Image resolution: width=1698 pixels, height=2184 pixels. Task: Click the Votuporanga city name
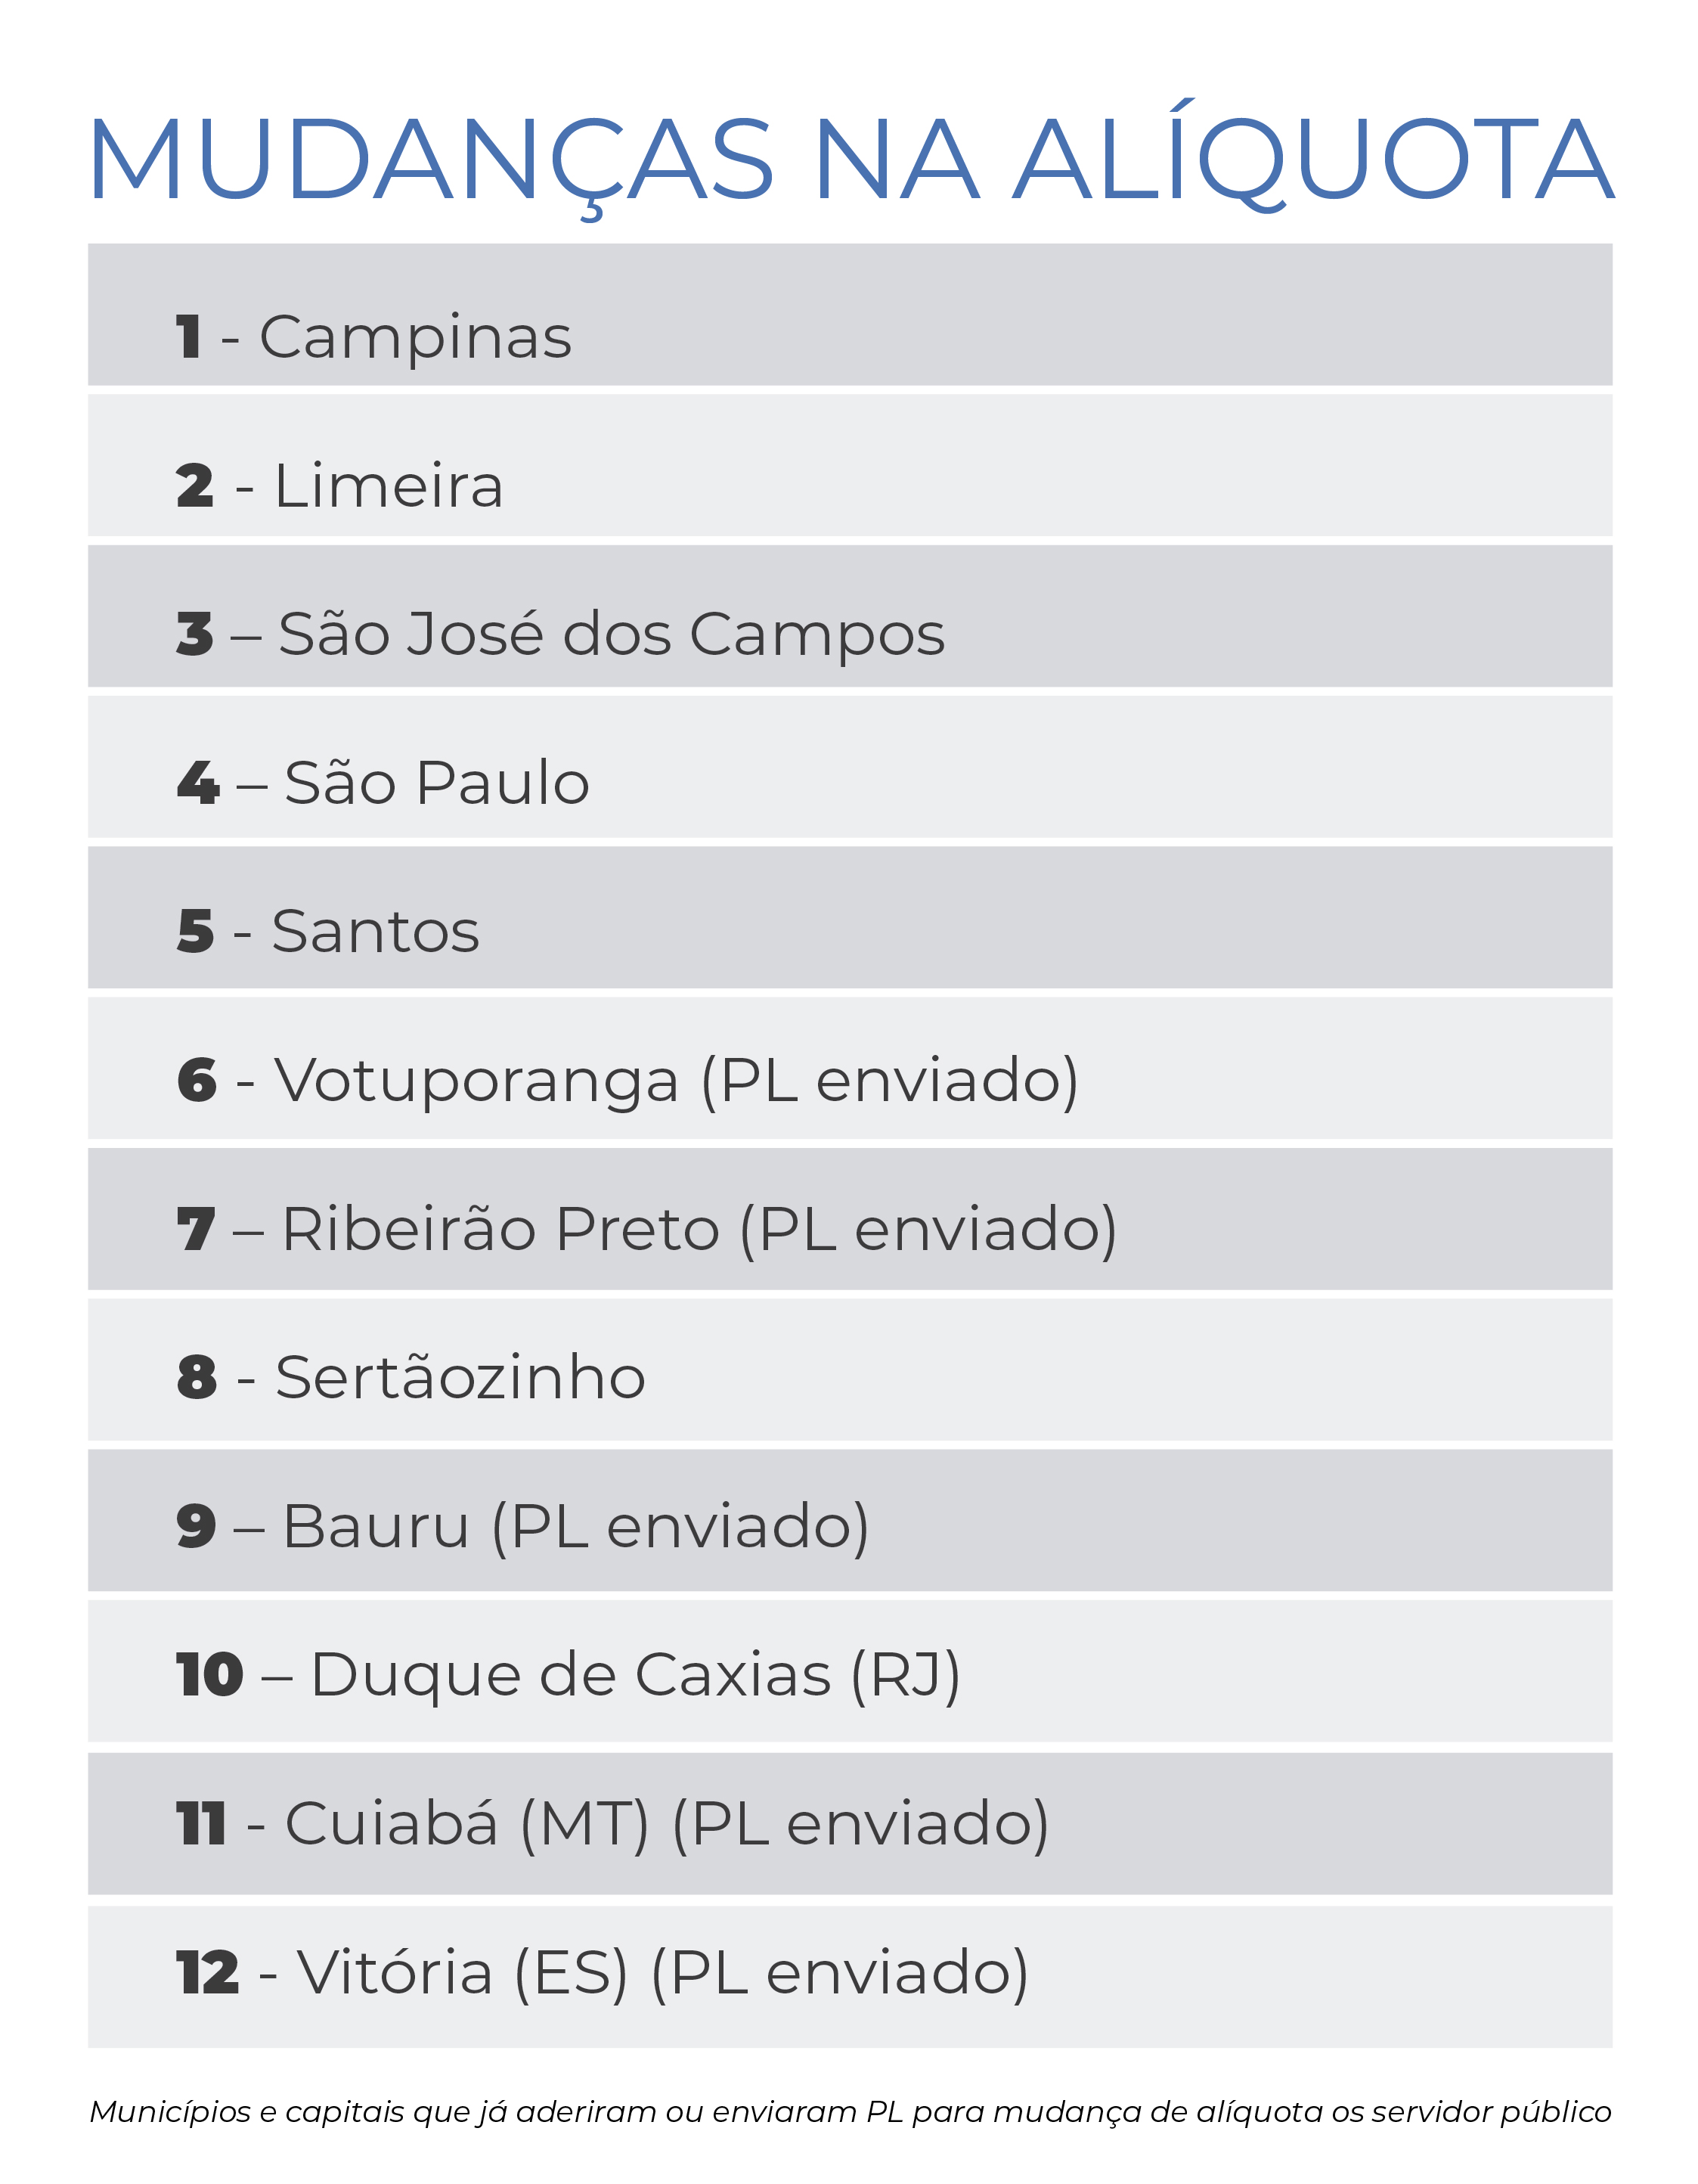click(x=476, y=1081)
